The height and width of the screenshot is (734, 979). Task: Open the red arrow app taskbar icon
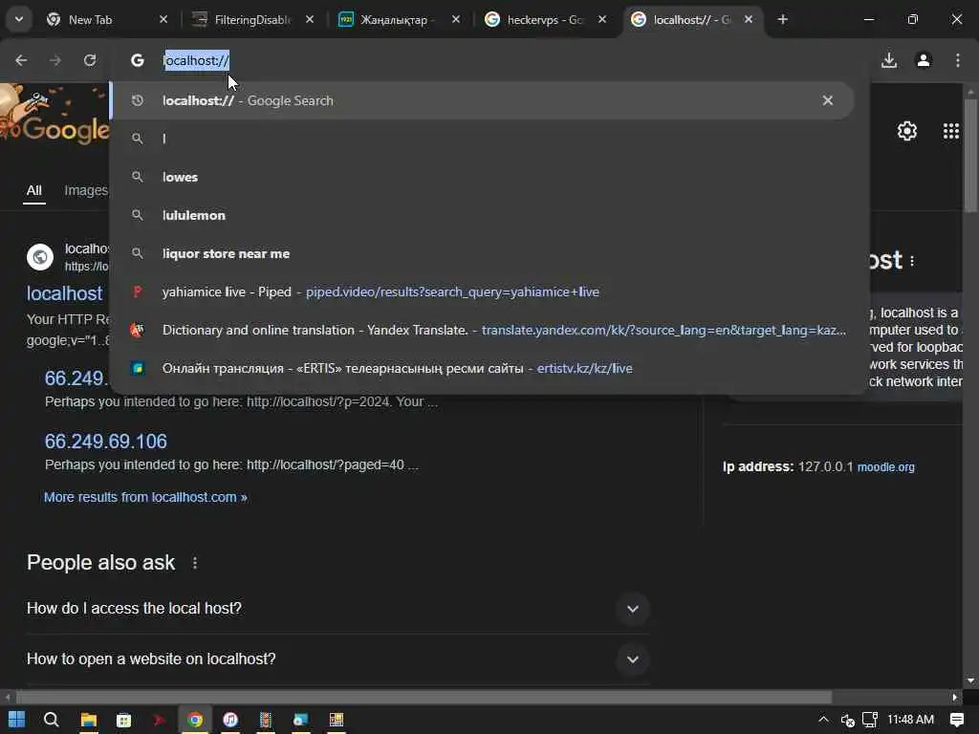(160, 720)
